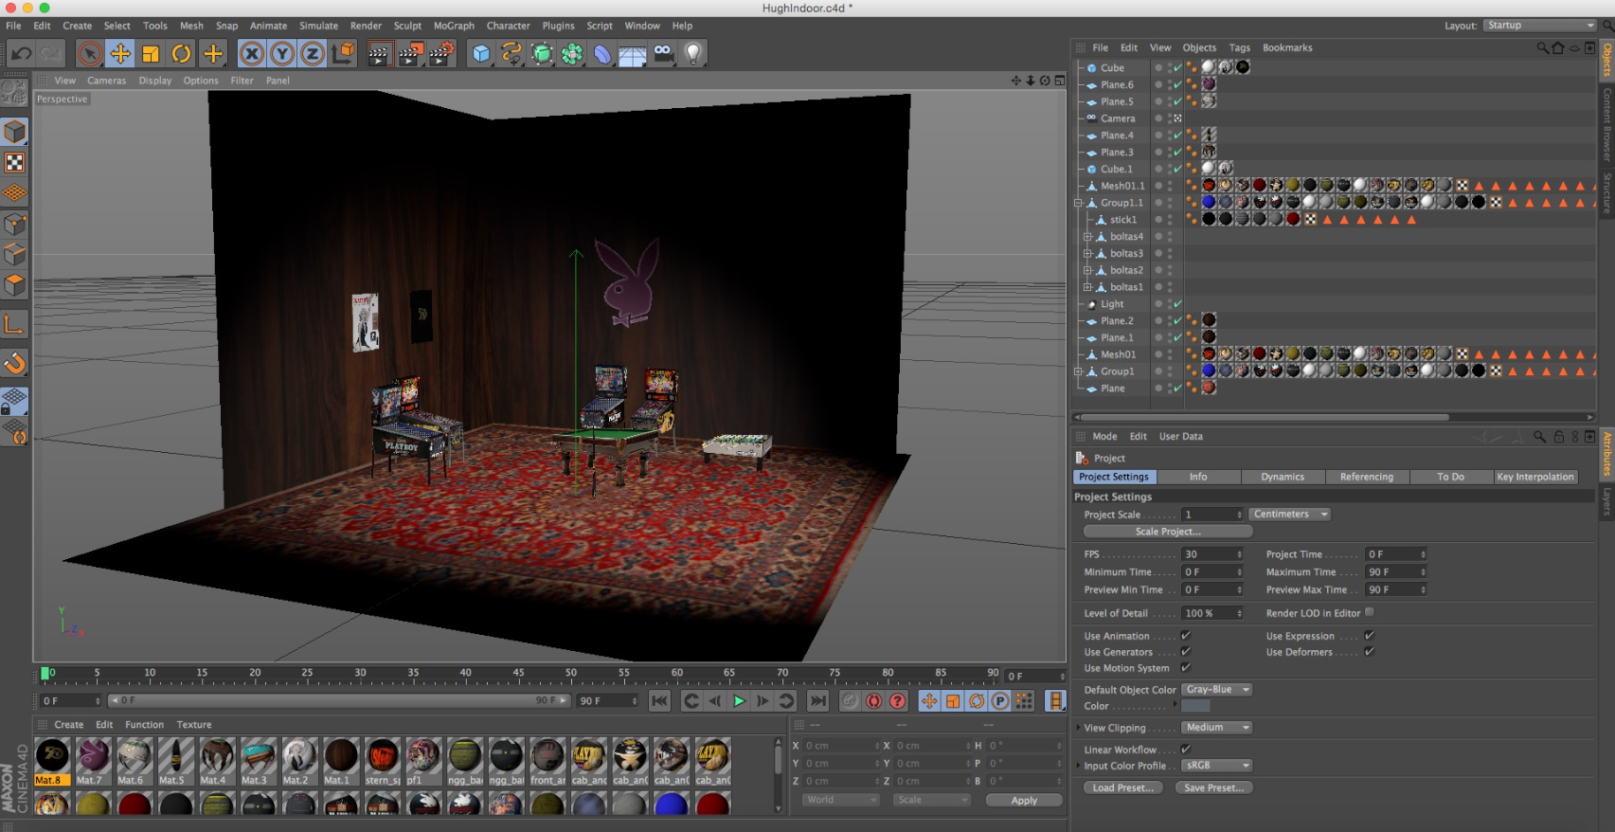Select the Live Selection tool
This screenshot has width=1615, height=832.
[90, 54]
